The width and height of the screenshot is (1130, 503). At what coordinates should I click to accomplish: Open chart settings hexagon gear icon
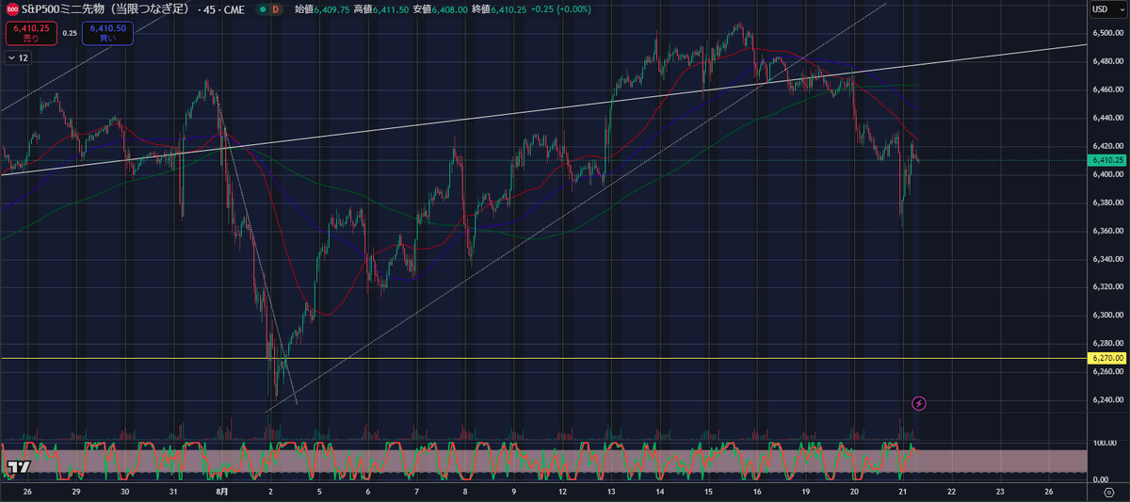coord(1108,492)
